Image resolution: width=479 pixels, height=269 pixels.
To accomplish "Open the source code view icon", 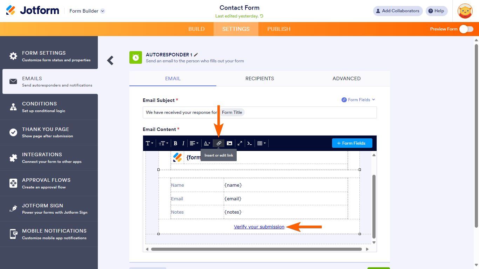I will click(250, 143).
